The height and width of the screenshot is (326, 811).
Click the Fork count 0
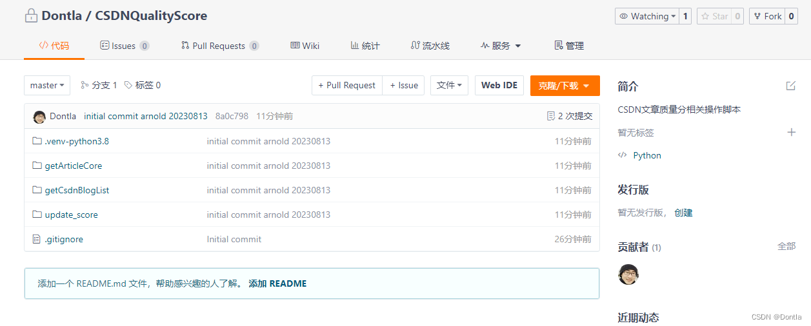[792, 16]
